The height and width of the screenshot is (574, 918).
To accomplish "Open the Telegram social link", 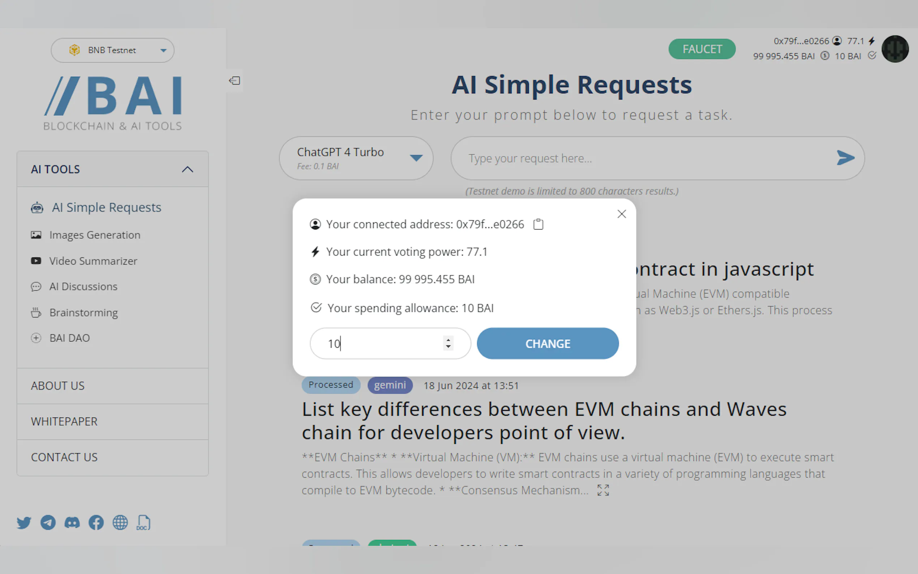I will (x=48, y=523).
